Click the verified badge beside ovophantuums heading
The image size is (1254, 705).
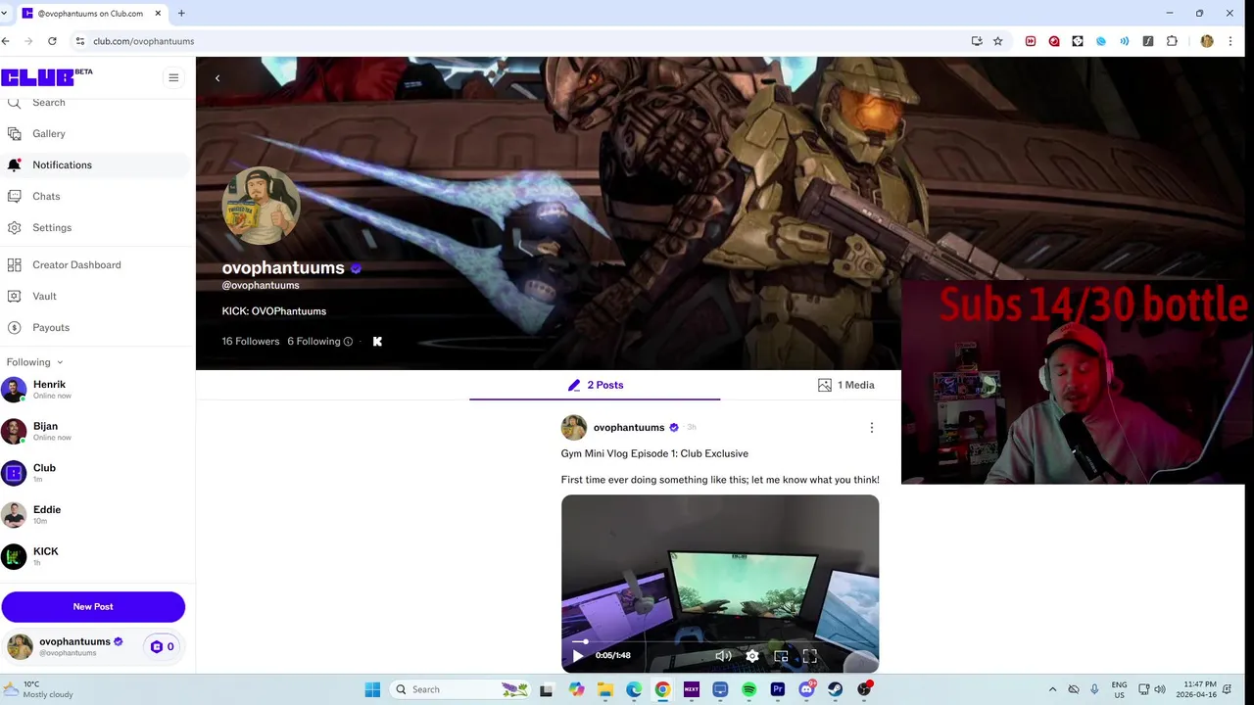[356, 268]
